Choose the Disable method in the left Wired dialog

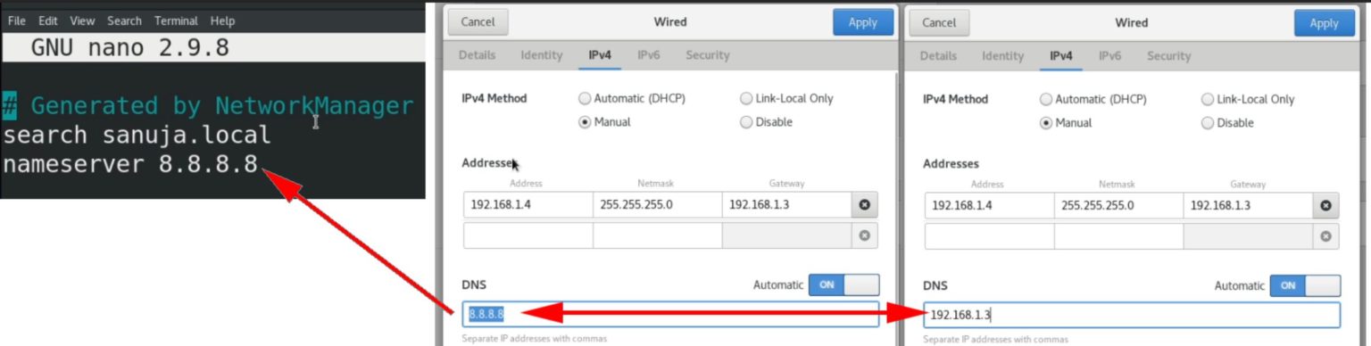click(766, 122)
